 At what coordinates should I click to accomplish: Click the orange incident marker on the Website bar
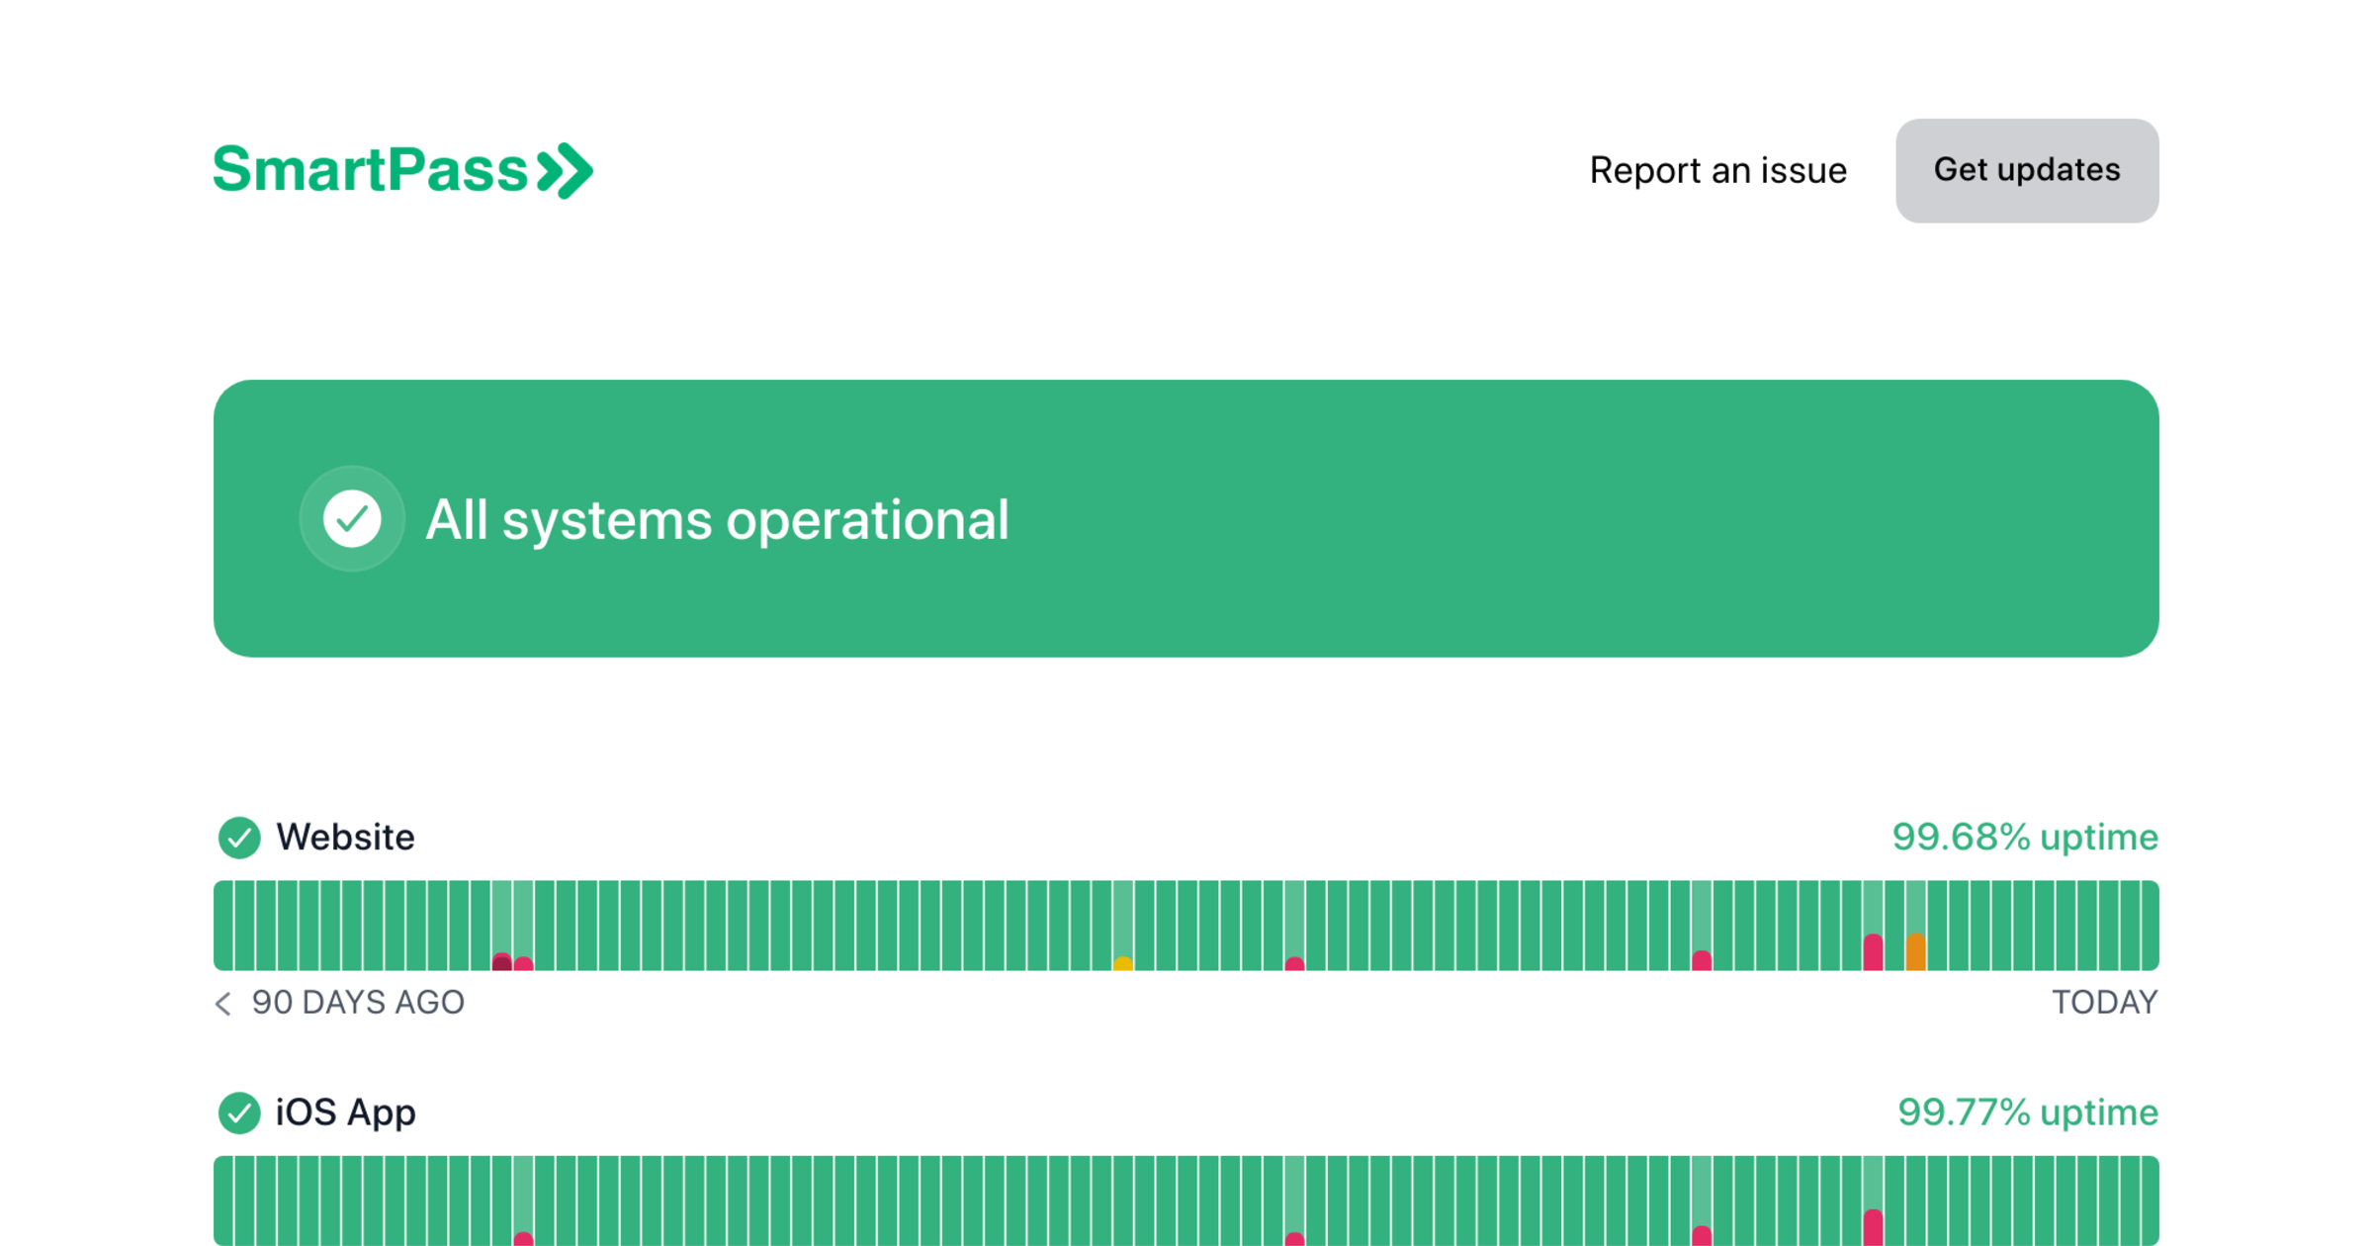1918,952
